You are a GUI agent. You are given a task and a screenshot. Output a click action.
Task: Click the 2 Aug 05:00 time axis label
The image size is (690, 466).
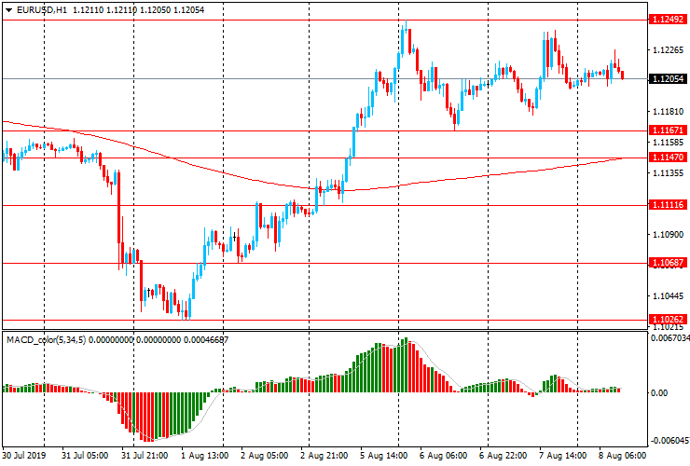[265, 456]
